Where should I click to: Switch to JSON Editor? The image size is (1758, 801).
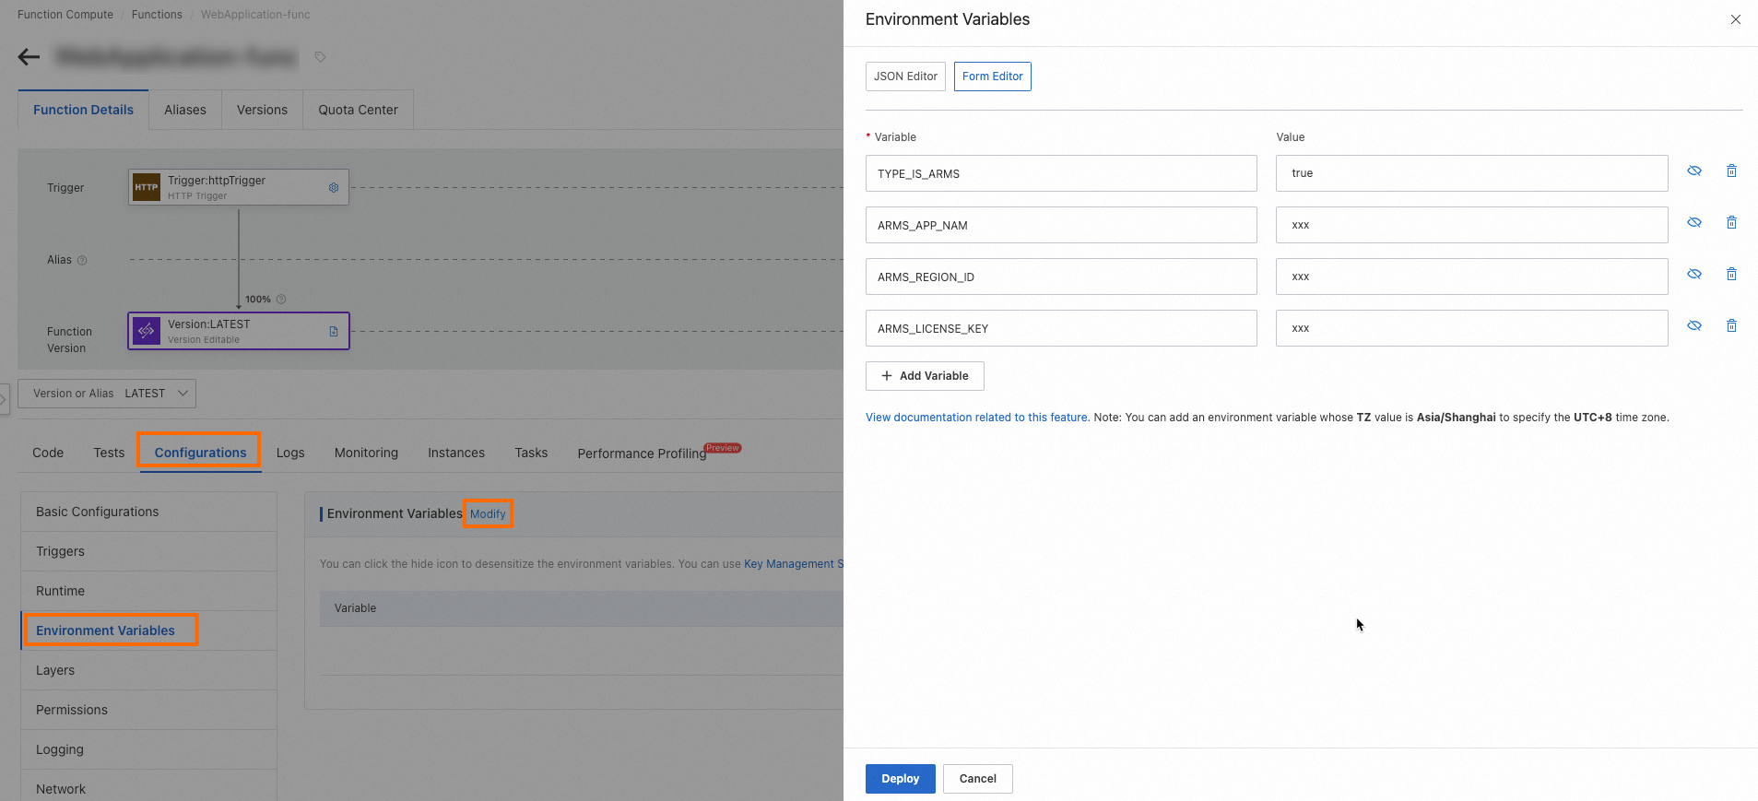[905, 77]
